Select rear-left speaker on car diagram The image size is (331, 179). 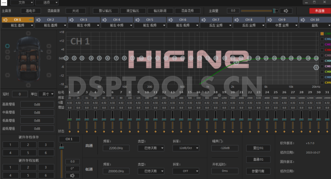7,75
